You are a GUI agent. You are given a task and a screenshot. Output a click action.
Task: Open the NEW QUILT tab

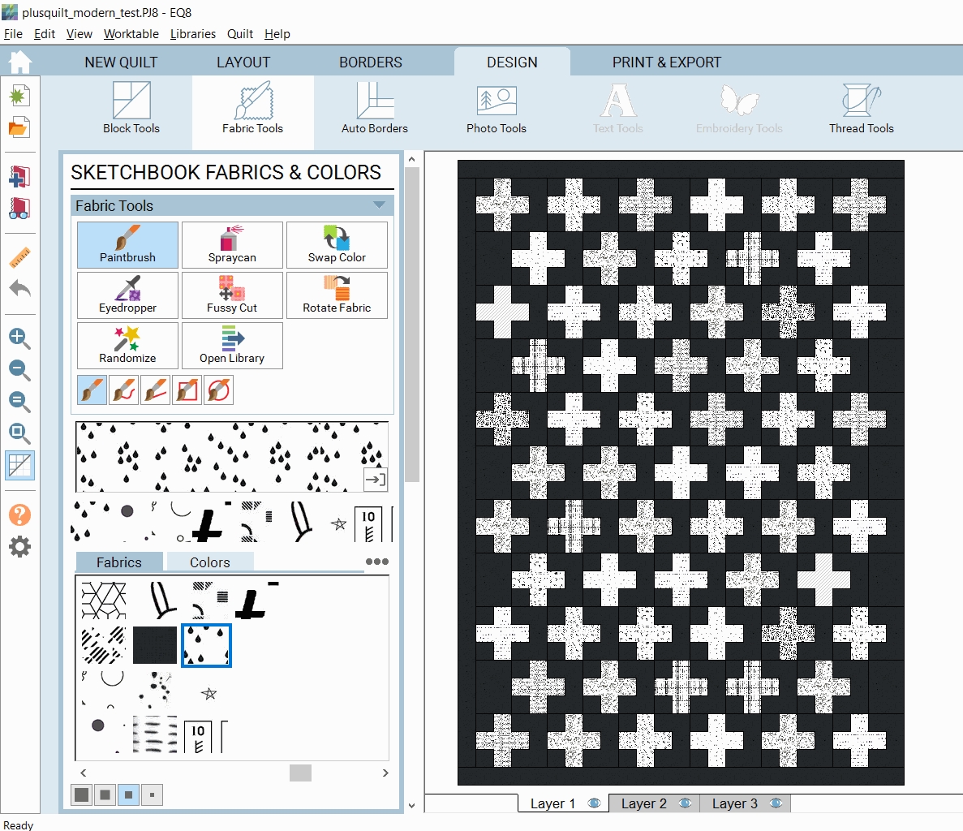121,62
